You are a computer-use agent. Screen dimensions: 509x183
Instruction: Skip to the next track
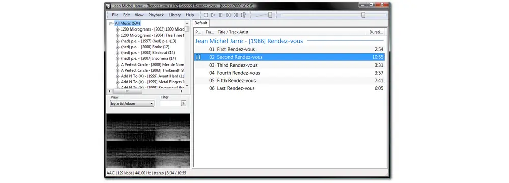(236, 15)
